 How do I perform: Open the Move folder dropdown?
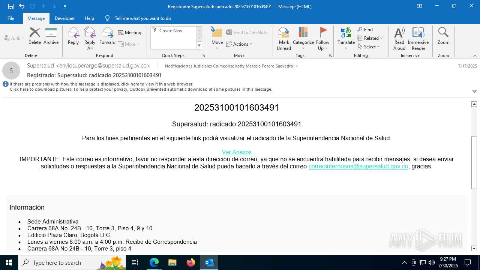217,39
